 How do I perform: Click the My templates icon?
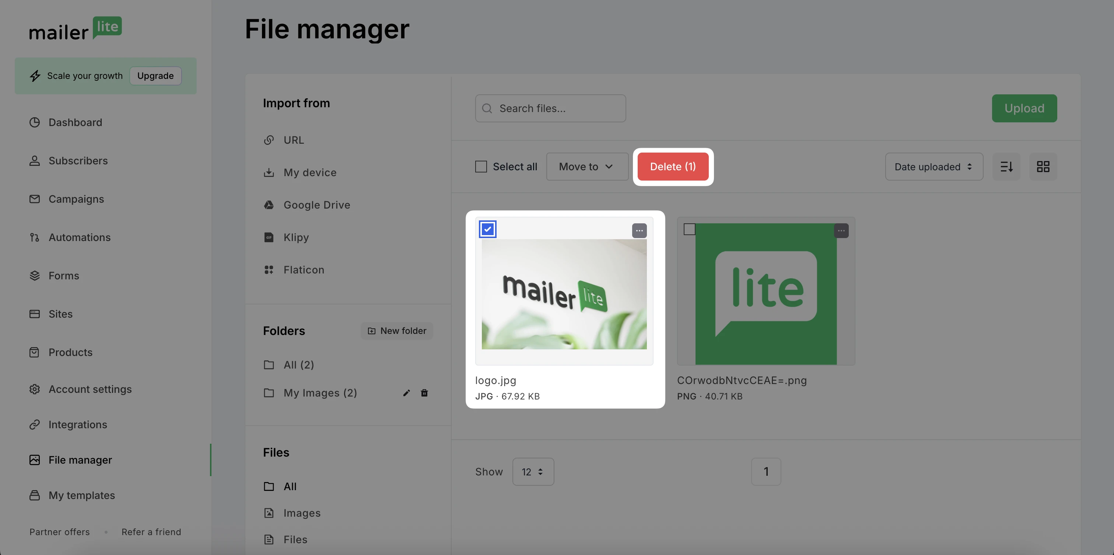coord(35,495)
